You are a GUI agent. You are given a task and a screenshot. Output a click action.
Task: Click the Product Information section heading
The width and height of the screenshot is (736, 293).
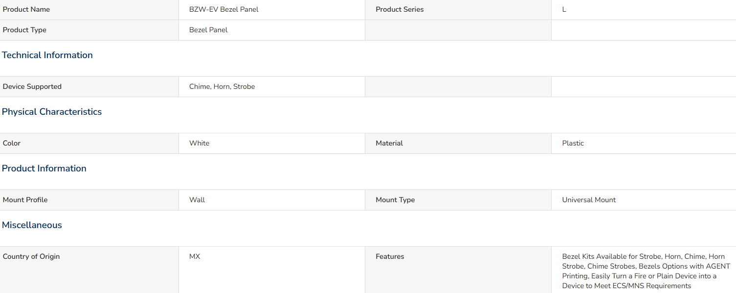pos(44,168)
